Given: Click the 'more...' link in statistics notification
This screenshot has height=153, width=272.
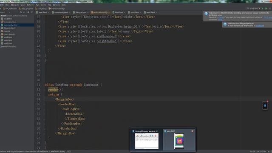Looking at the screenshot, I should [220, 20].
